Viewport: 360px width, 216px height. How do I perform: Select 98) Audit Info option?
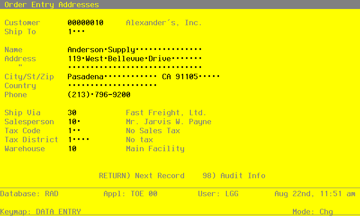point(234,175)
